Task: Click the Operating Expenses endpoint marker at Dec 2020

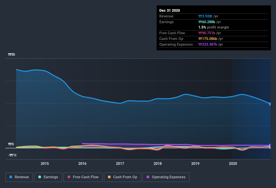Action: [270, 145]
